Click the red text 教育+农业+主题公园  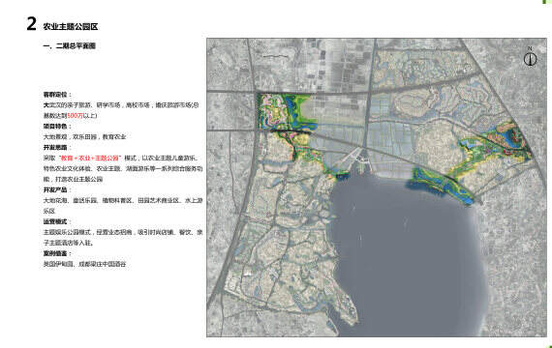pyautogui.click(x=90, y=158)
